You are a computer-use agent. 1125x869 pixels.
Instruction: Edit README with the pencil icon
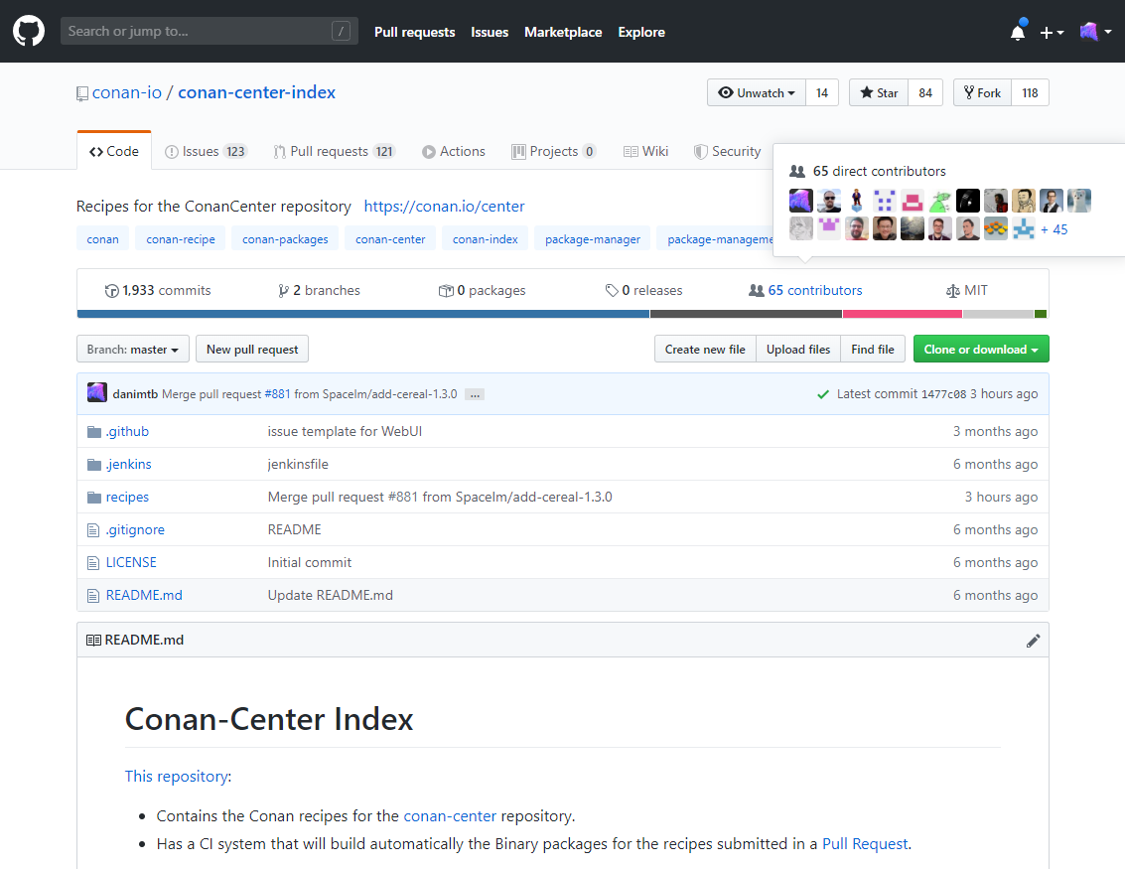(1034, 641)
